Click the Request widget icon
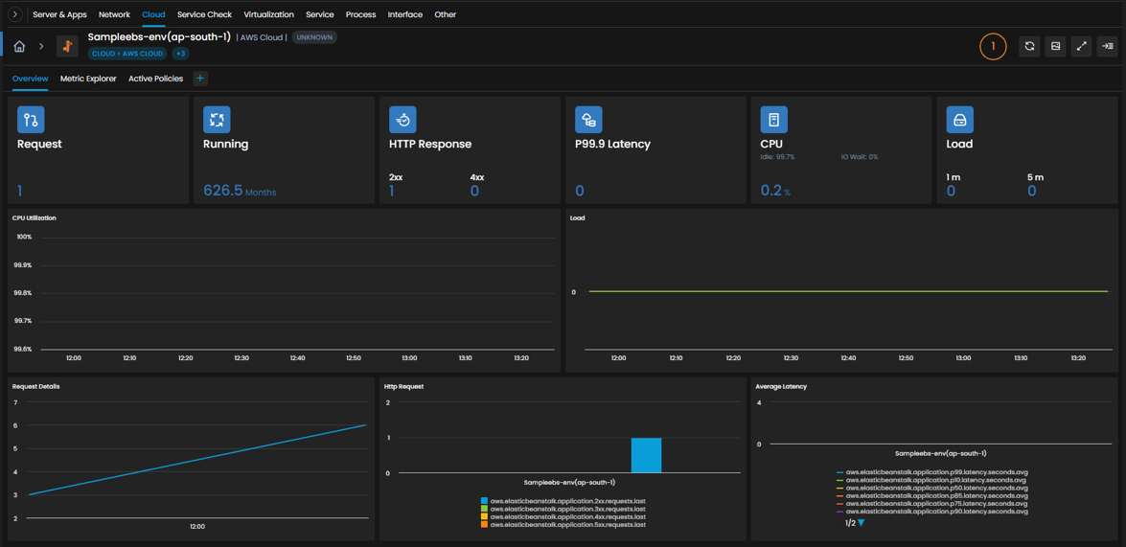 coord(31,120)
